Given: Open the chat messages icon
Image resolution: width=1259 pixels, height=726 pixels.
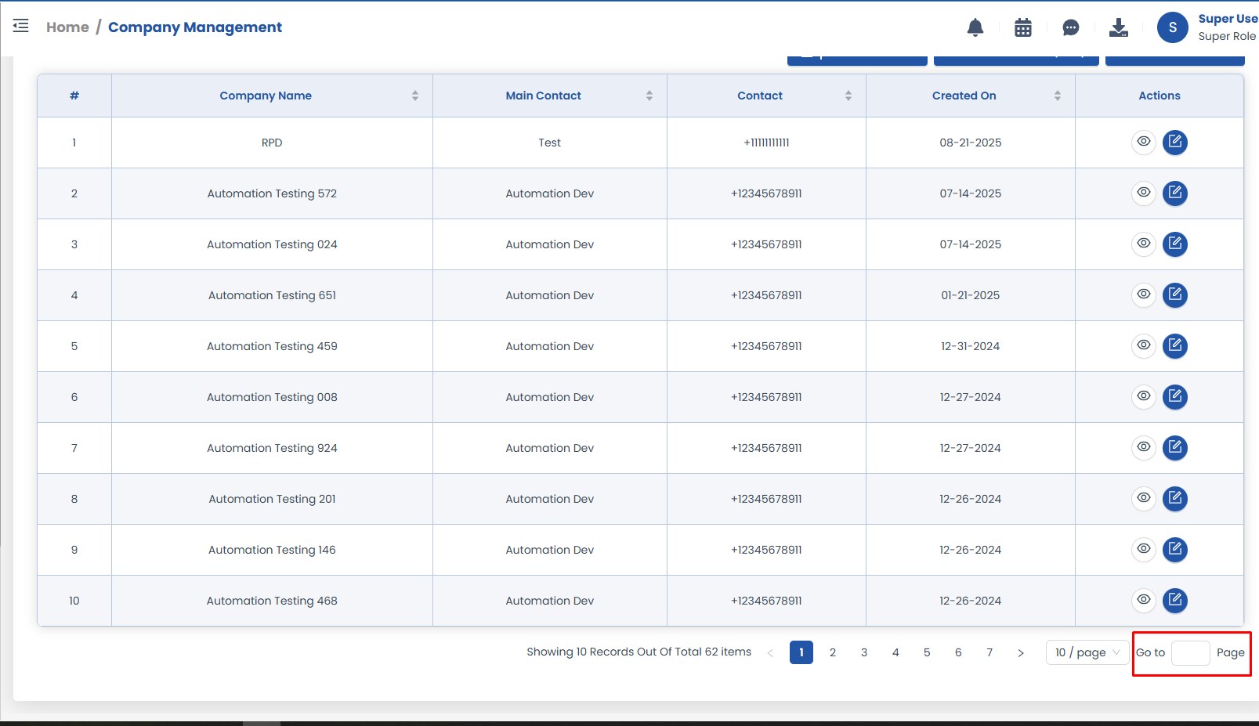Looking at the screenshot, I should 1070,28.
